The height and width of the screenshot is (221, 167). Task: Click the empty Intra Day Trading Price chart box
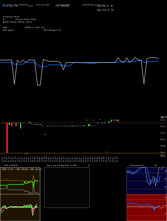tap(67, 188)
